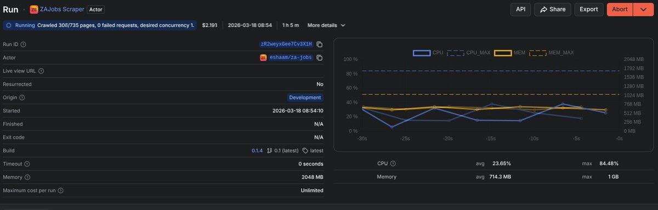Image resolution: width=658 pixels, height=210 pixels.
Task: Toggle CPU_MAX series in chart legend
Action: [x=469, y=53]
